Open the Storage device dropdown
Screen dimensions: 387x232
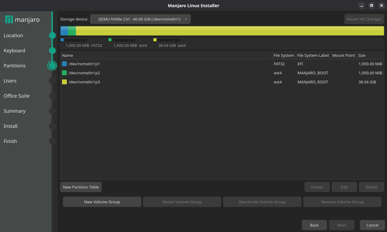coord(140,19)
